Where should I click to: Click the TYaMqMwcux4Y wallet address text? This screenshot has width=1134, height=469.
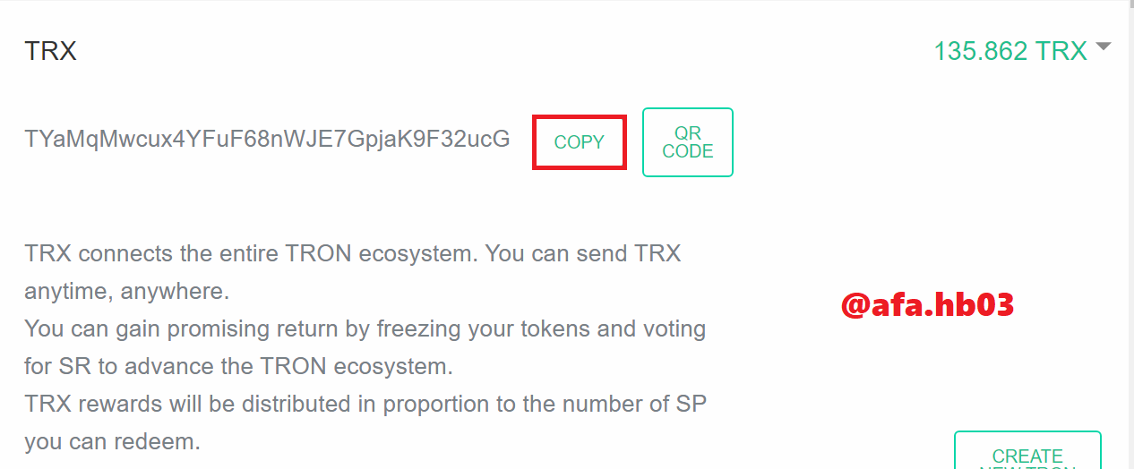pos(267,139)
